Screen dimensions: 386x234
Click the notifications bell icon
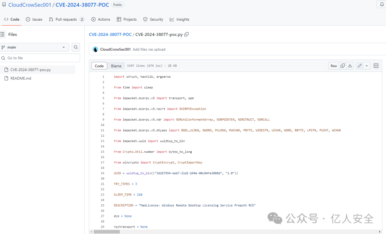click(x=382, y=4)
